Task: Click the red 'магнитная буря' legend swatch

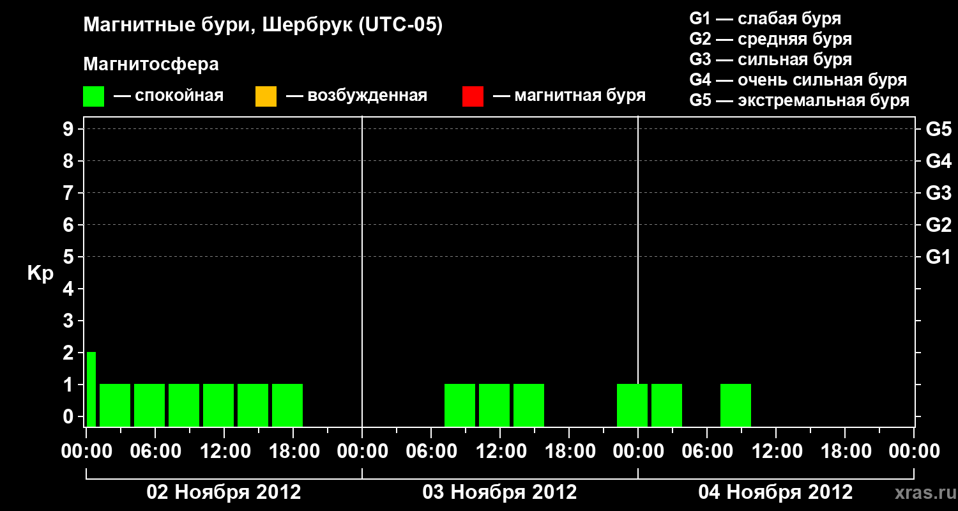Action: point(473,96)
